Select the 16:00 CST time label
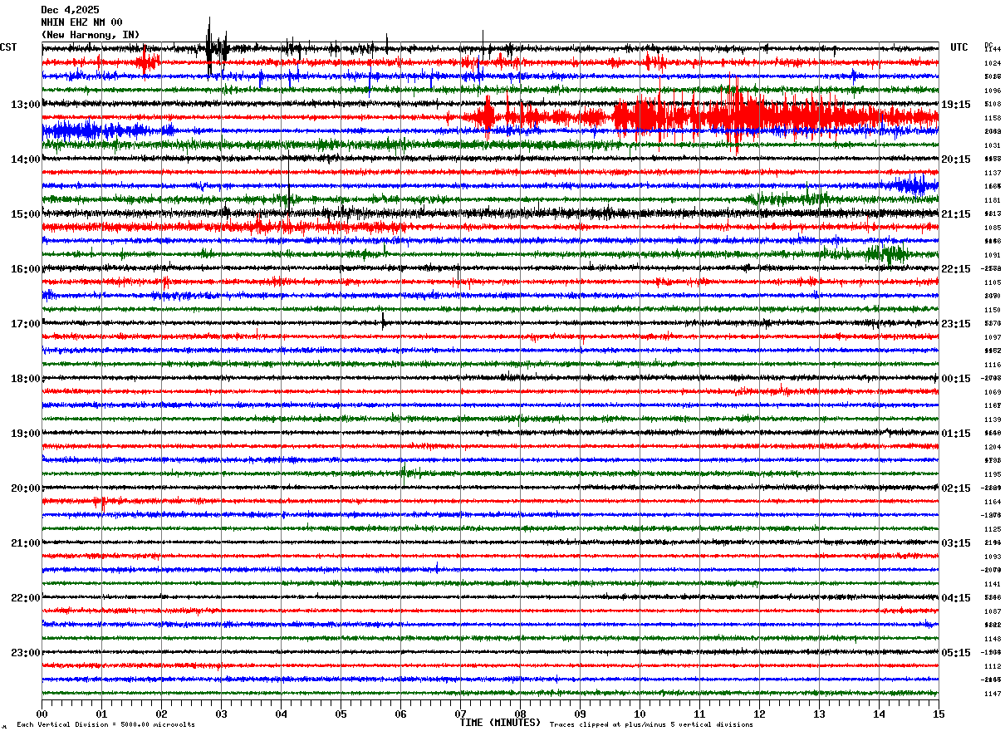Viewport: 1005px width, 736px height. point(25,269)
